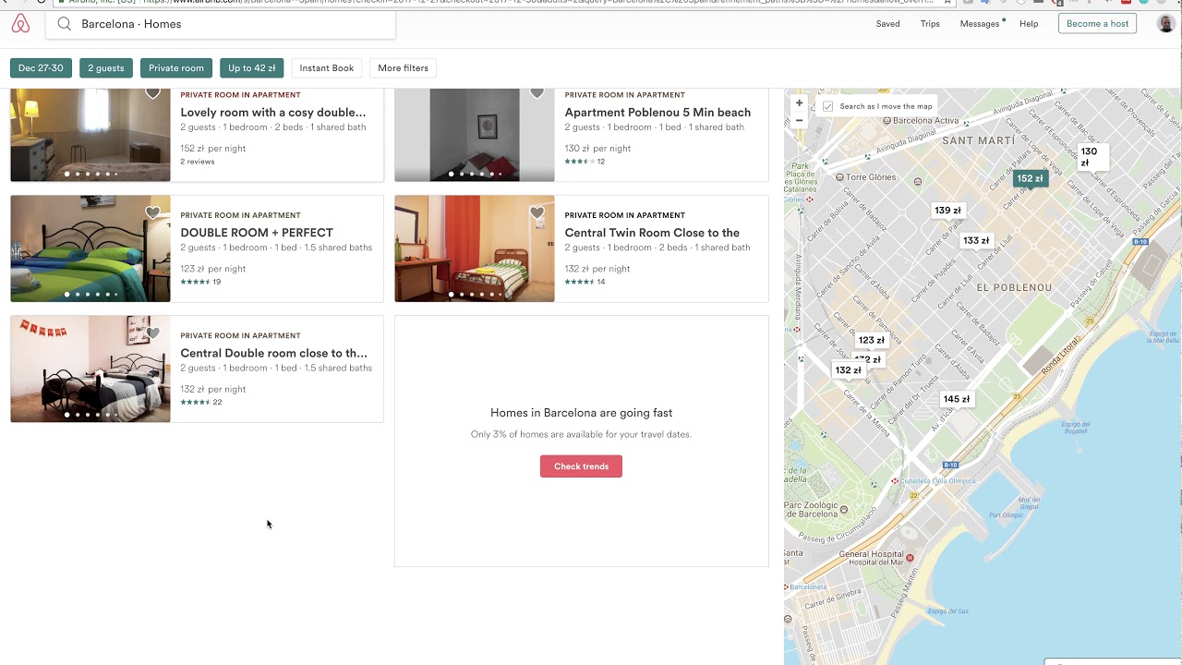Click the General Hospital map label

872,558
